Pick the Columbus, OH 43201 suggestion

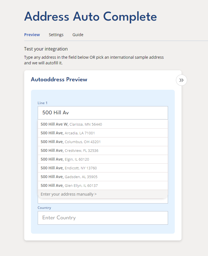(103, 142)
